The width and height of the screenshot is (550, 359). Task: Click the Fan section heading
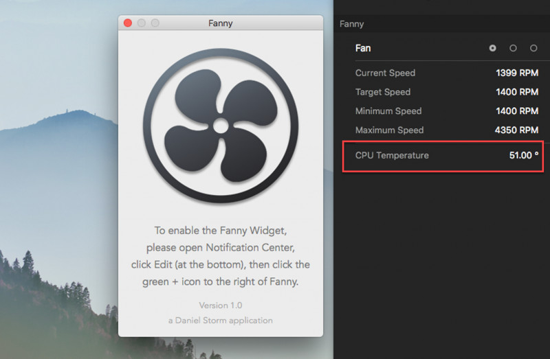pos(363,48)
